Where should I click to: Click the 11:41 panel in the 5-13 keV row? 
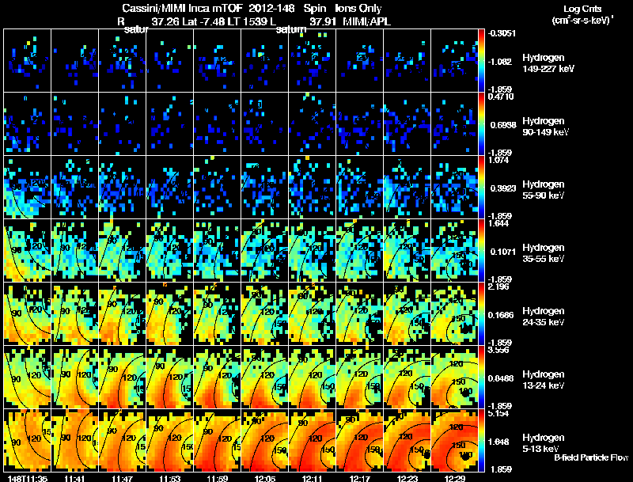click(x=74, y=441)
